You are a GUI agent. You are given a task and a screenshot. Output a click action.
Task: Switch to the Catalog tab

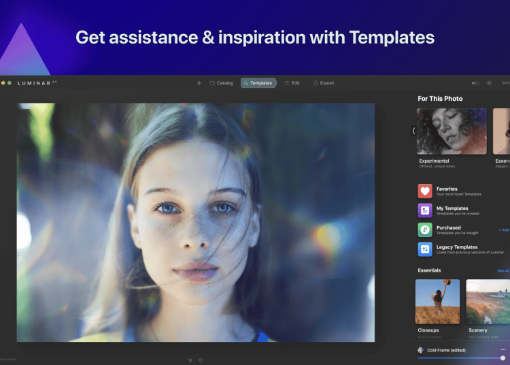[x=221, y=83]
